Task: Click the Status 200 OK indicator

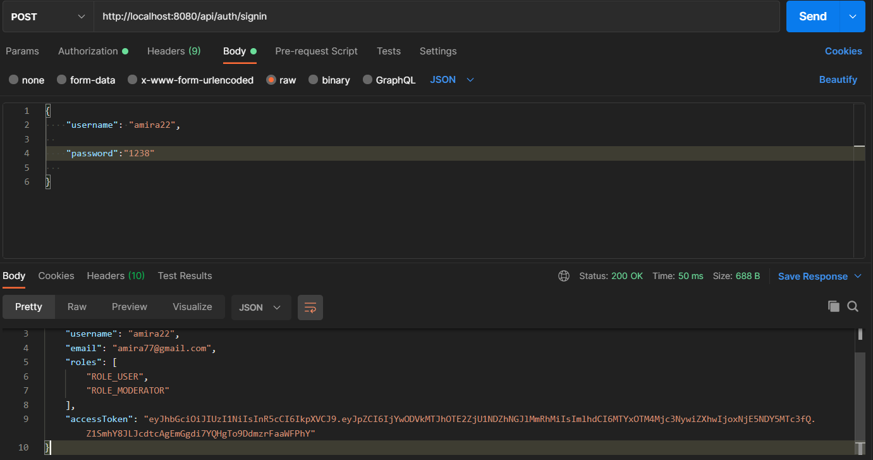Action: point(611,276)
